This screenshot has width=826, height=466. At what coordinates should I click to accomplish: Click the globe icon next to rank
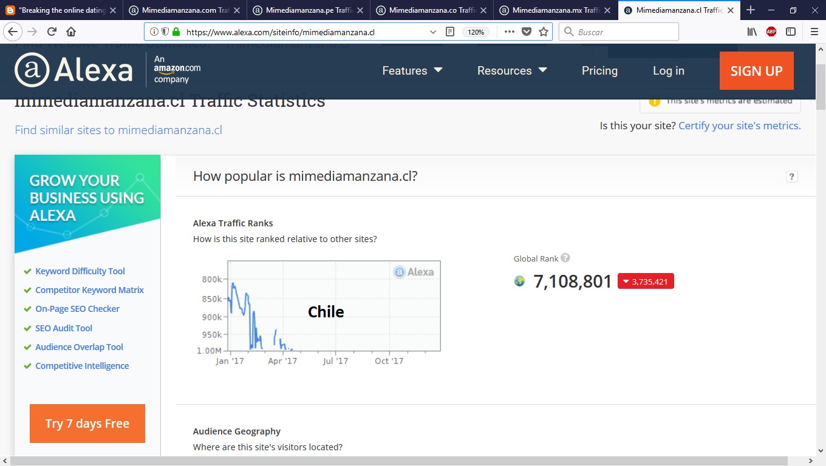519,281
